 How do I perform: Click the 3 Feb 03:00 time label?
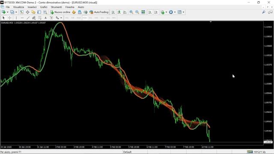point(61,147)
